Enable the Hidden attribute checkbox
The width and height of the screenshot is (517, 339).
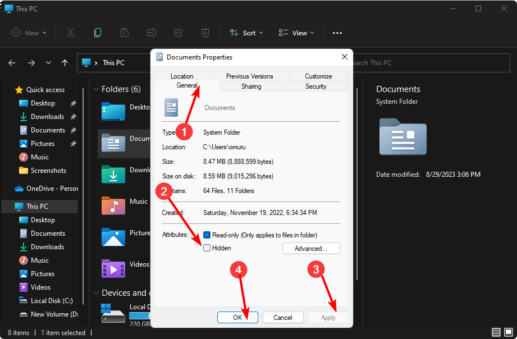coord(206,248)
